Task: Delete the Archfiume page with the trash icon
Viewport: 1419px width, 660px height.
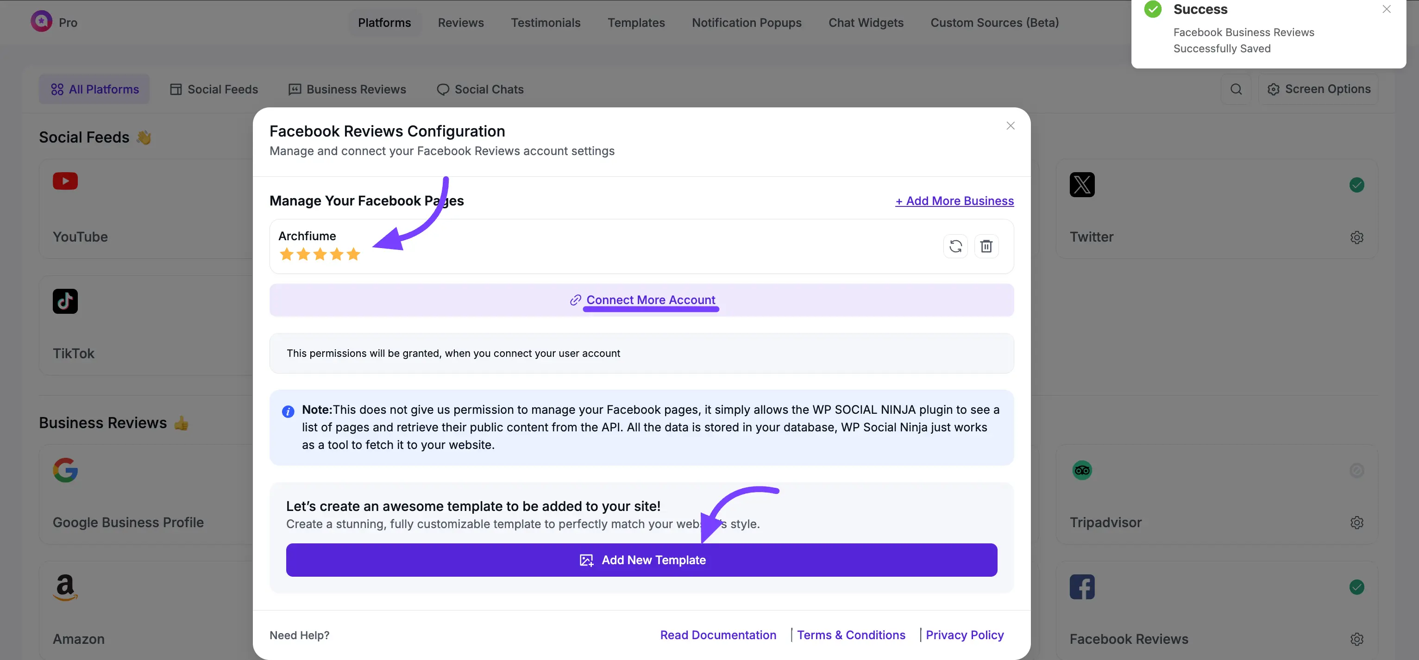Action: (x=986, y=246)
